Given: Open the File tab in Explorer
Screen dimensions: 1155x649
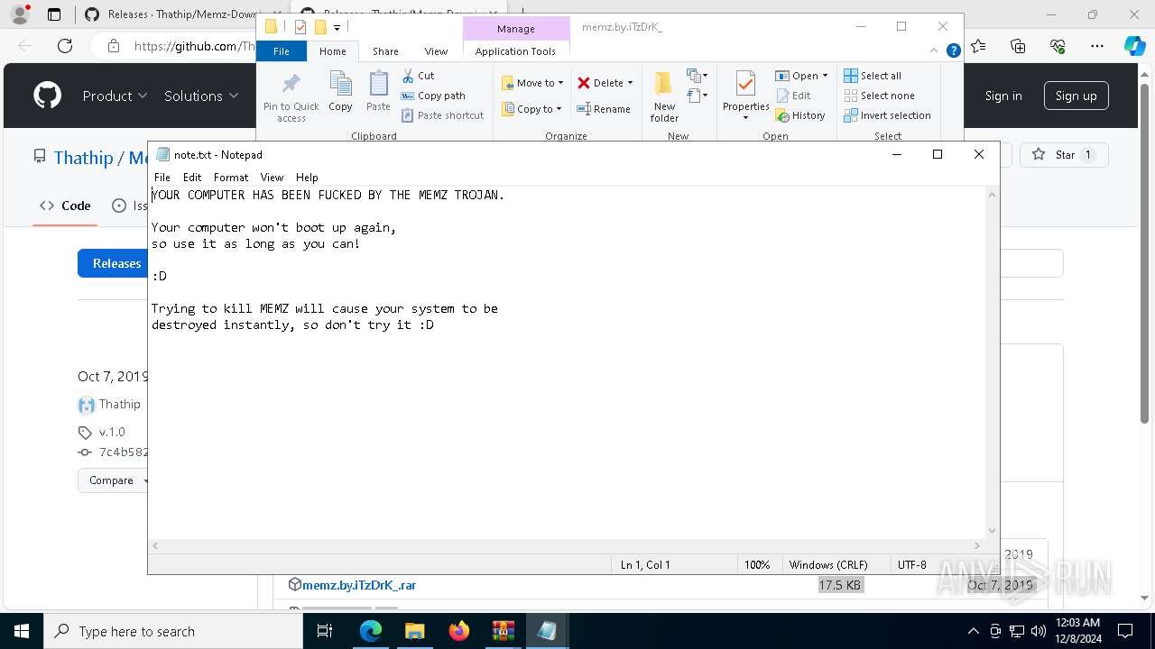Looking at the screenshot, I should tap(282, 51).
